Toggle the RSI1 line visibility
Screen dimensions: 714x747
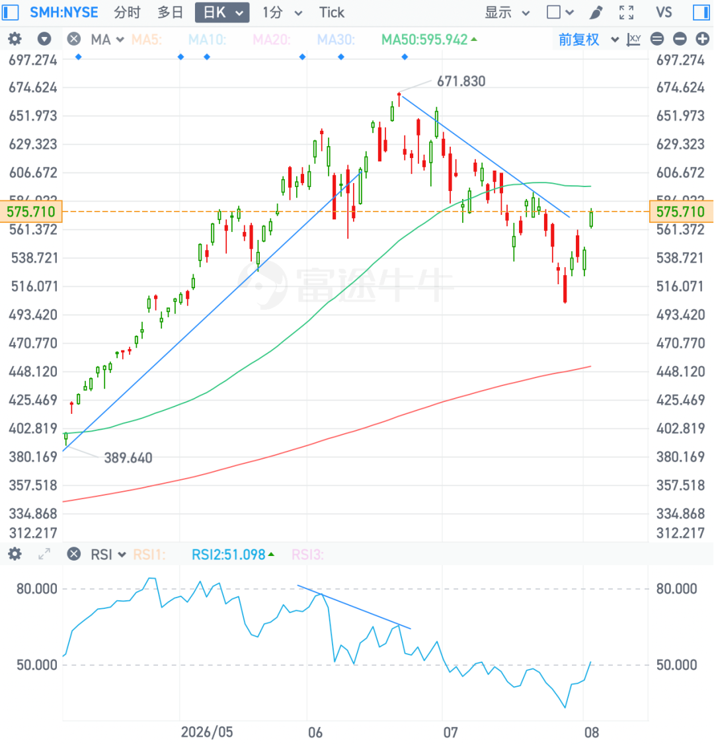click(149, 555)
